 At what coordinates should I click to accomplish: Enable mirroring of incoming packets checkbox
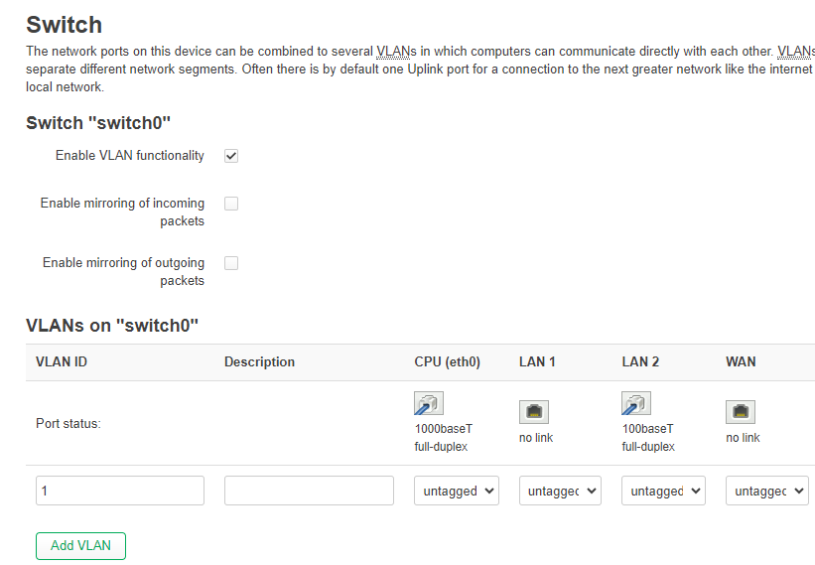point(231,204)
